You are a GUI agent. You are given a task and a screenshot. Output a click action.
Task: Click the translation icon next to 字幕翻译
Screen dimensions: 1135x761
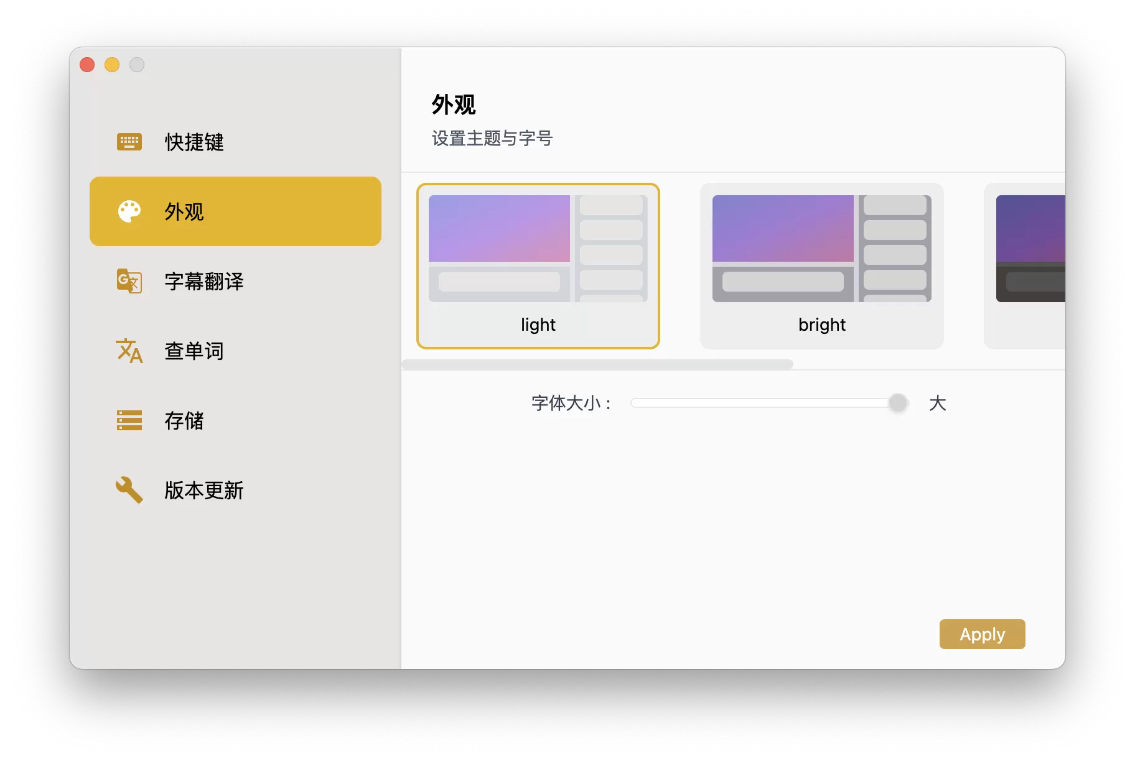[129, 282]
